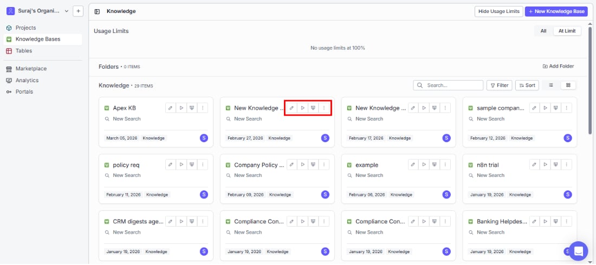Screen dimensions: 596x265
Task: Open the three-dot menu on Apex KB card
Action: (203, 108)
